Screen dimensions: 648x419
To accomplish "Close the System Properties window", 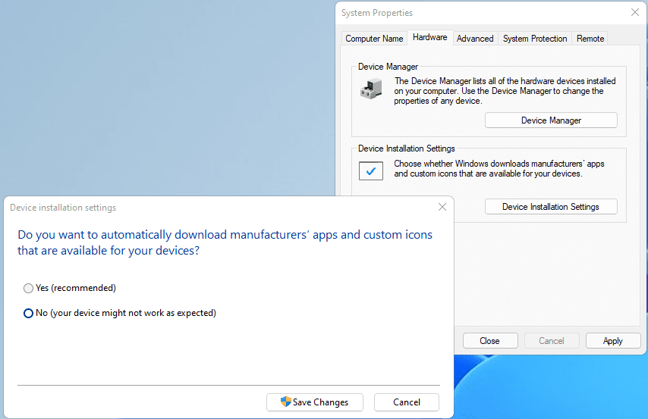I will [x=635, y=12].
